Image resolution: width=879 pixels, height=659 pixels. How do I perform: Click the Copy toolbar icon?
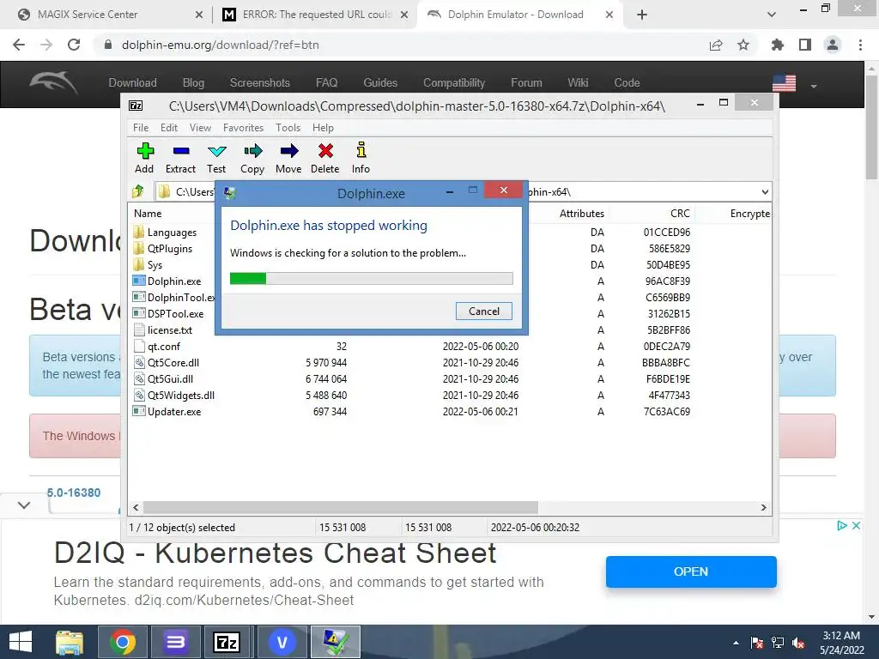point(253,151)
